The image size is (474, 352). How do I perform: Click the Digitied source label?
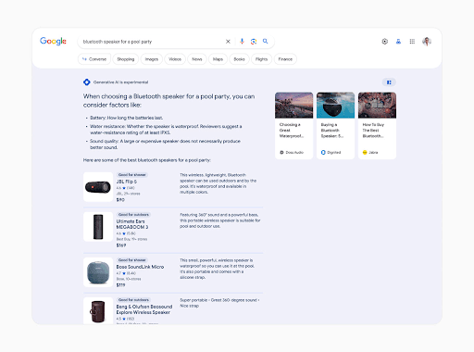click(331, 152)
